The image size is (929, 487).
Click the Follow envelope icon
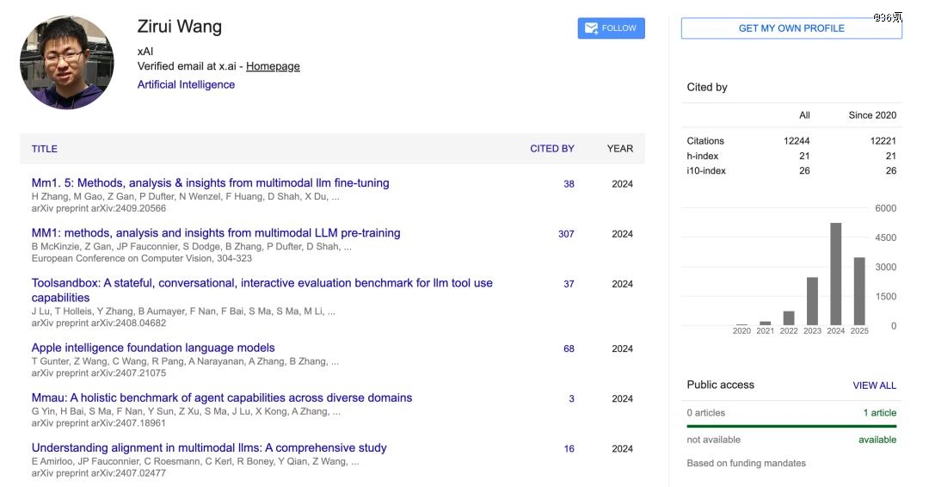pyautogui.click(x=591, y=28)
